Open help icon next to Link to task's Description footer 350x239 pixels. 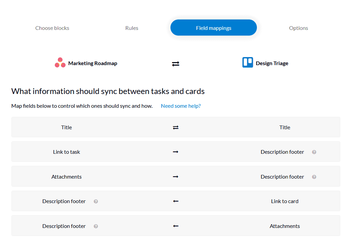314,152
